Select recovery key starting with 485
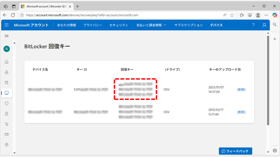Viewport: 280px width, 157px height. click(136, 89)
